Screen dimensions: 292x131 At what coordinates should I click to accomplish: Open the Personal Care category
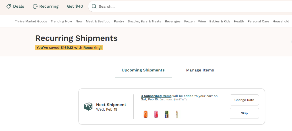pyautogui.click(x=258, y=21)
